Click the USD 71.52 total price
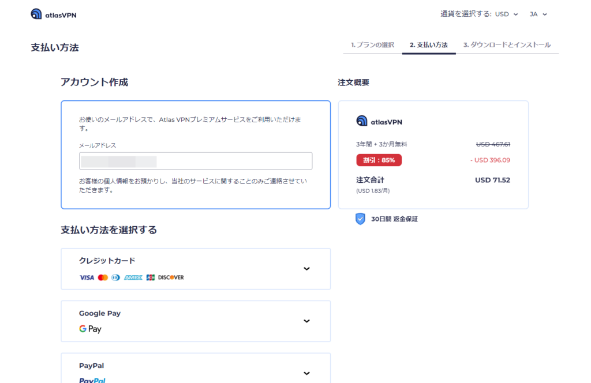Viewport: 591px width, 383px height. pos(492,180)
